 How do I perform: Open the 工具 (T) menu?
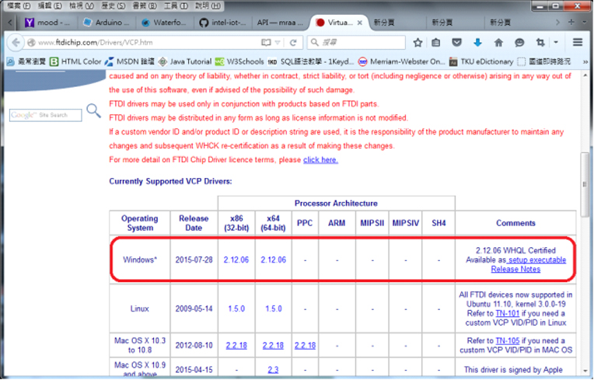point(176,5)
